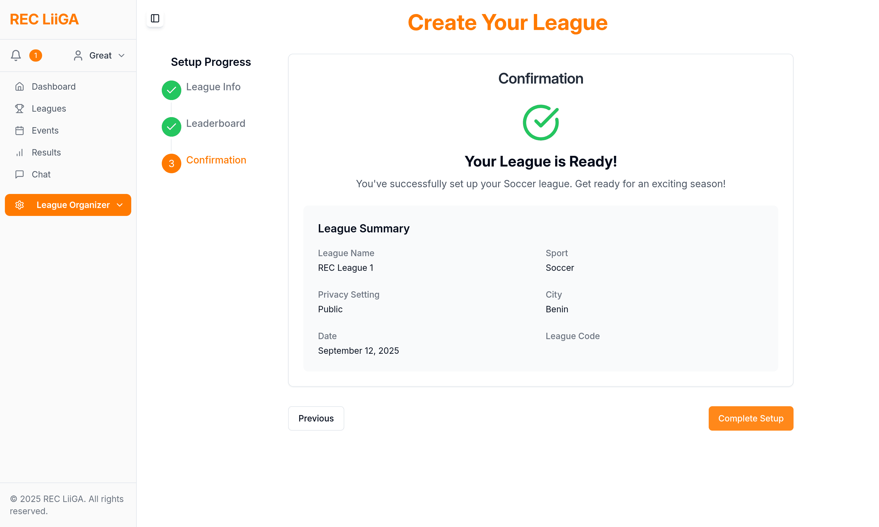Expand the League Organizer menu chevron
Screen dimensions: 879x527
coord(120,205)
